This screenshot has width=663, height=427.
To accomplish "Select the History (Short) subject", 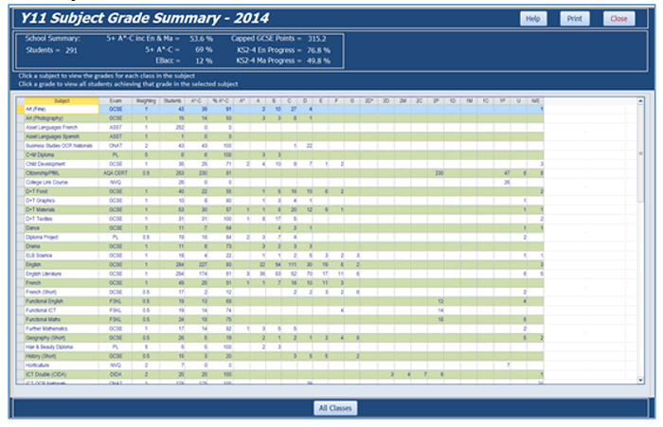I will click(62, 356).
